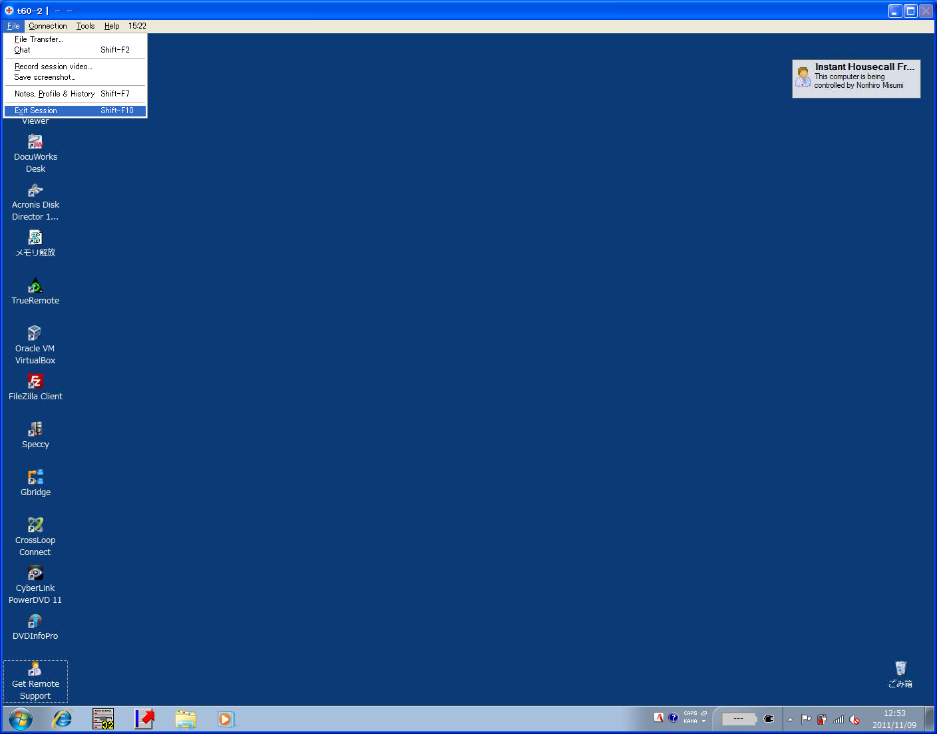Image resolution: width=937 pixels, height=734 pixels.
Task: Open the DocuWorks Desk desktop icon
Action: click(35, 142)
